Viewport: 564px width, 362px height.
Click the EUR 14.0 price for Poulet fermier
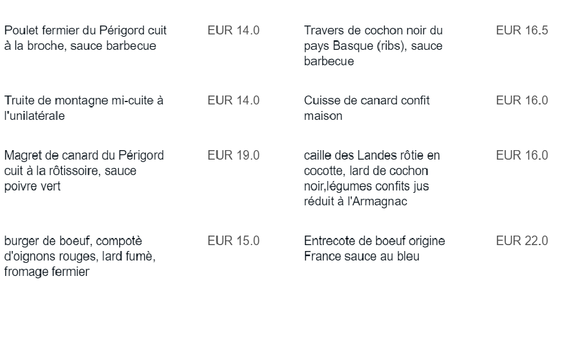tap(233, 30)
